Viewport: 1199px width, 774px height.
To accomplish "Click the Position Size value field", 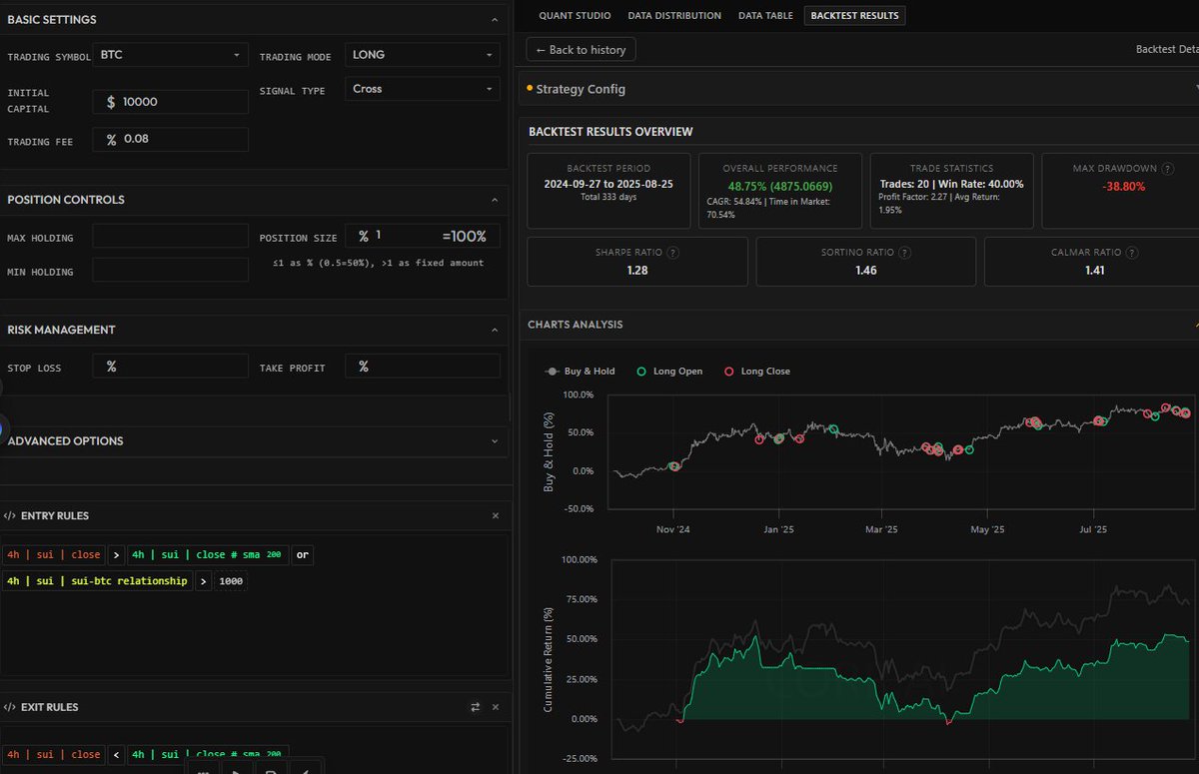I will (423, 236).
